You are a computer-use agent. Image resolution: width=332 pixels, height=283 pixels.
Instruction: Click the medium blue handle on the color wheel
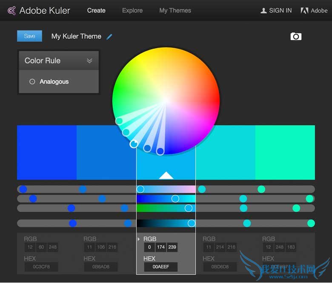pyautogui.click(x=147, y=148)
